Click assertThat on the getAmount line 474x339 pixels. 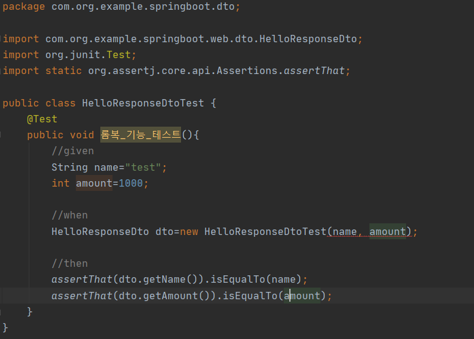82,296
